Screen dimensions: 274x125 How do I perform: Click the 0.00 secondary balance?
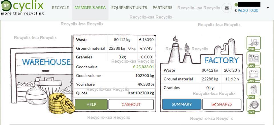tap(254, 10)
